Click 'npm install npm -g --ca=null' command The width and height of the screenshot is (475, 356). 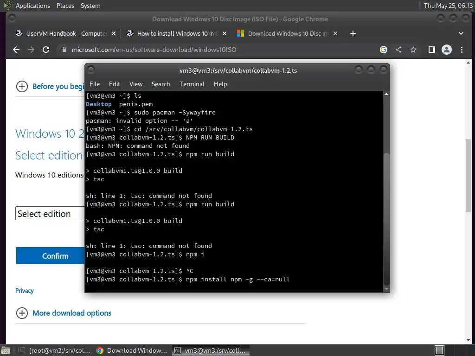click(x=238, y=279)
